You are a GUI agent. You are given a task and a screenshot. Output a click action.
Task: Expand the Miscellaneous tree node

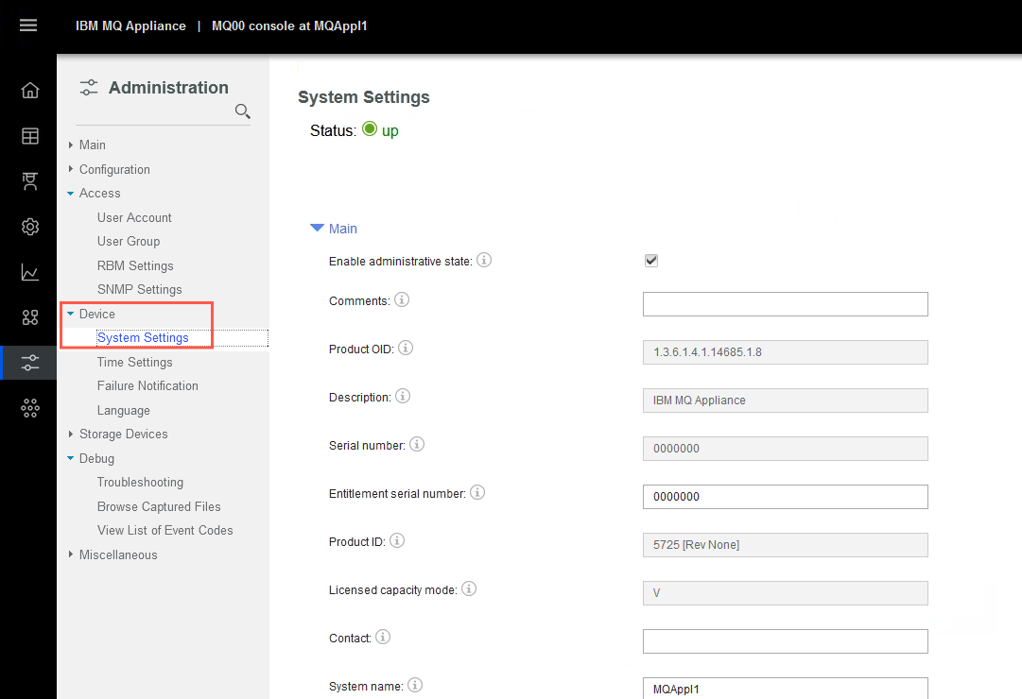70,554
